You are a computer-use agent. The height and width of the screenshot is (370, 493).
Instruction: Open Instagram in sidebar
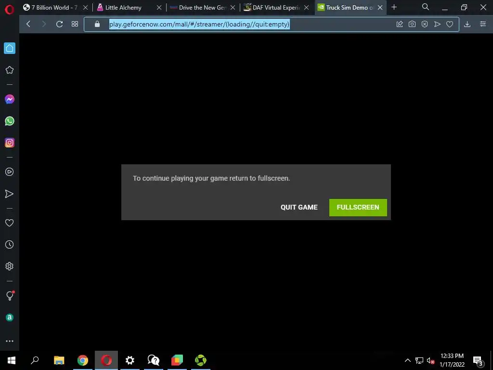click(10, 143)
